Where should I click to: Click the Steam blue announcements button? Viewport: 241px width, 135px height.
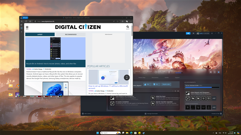click(188, 33)
